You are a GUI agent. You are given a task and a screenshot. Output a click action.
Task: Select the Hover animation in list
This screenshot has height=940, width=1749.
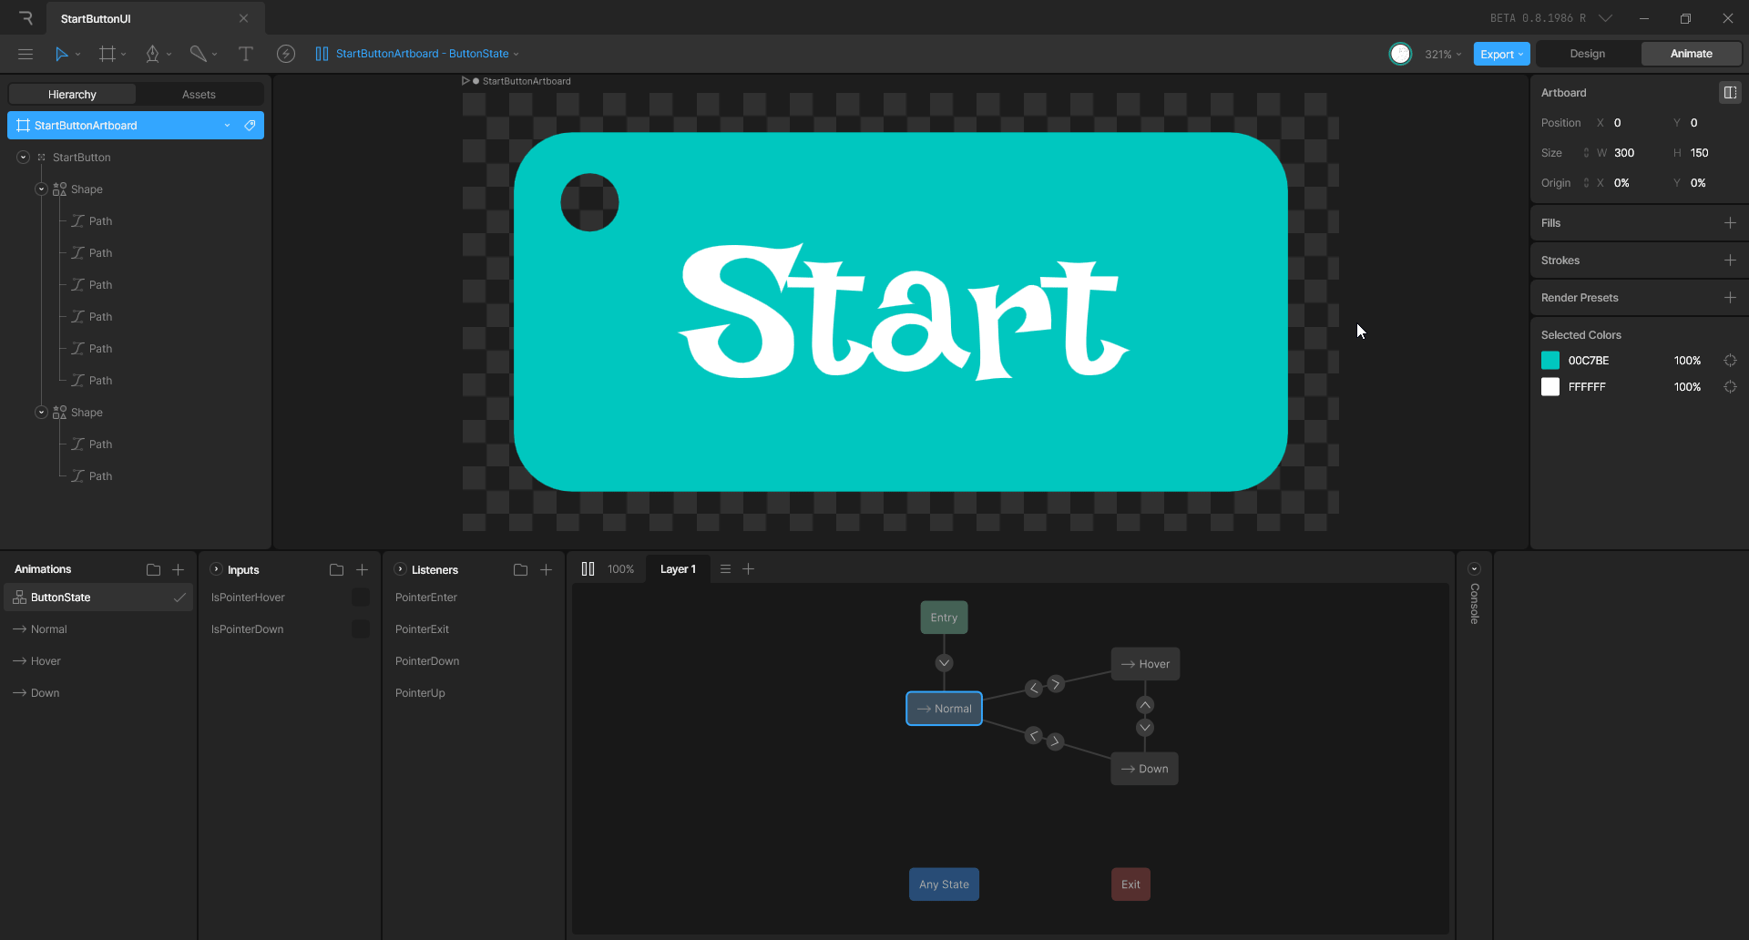click(46, 661)
